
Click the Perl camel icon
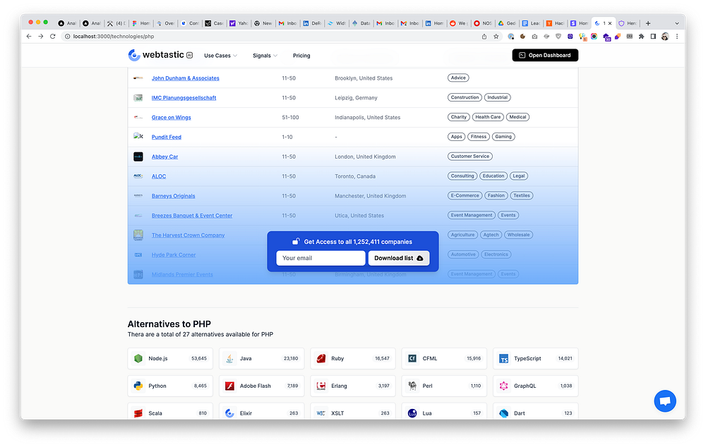point(412,386)
